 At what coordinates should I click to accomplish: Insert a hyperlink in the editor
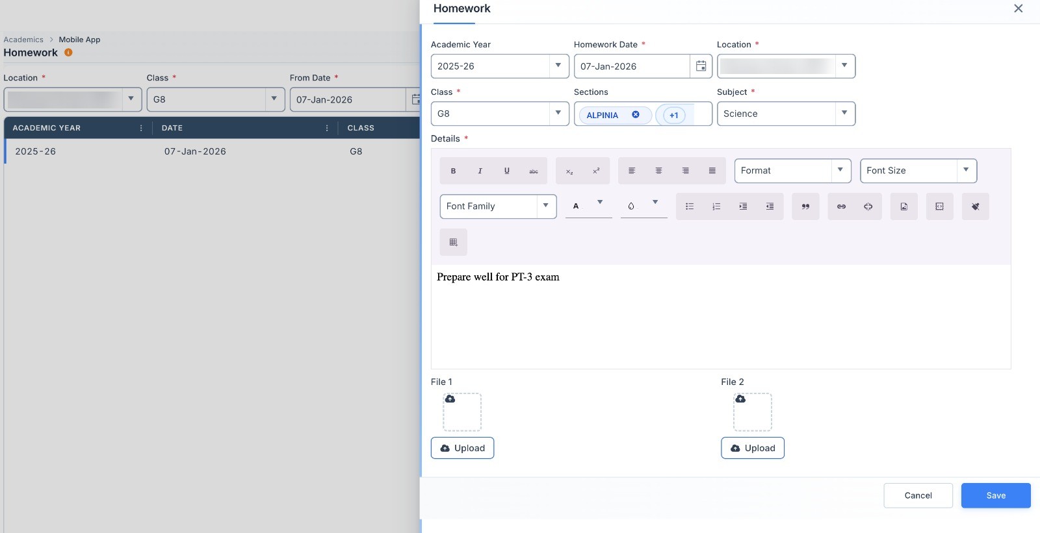pyautogui.click(x=841, y=206)
